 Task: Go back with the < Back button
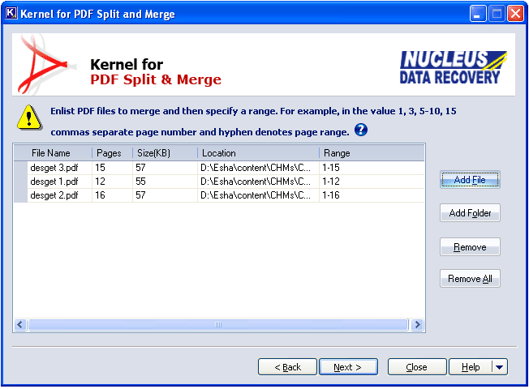(287, 367)
